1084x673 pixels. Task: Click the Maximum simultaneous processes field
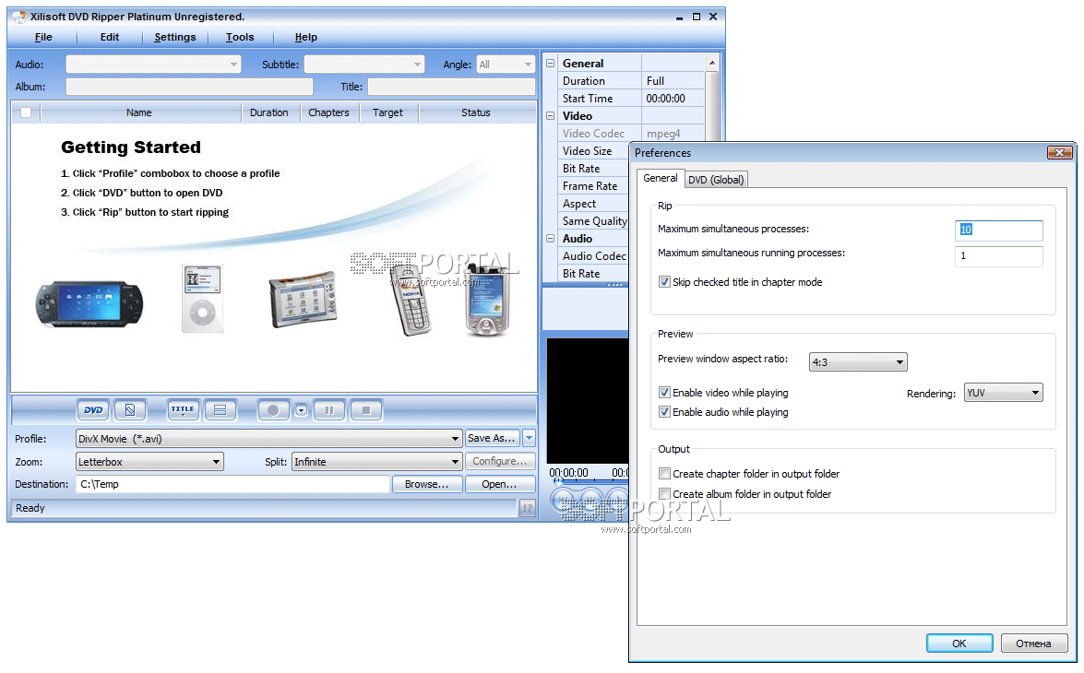(x=999, y=230)
